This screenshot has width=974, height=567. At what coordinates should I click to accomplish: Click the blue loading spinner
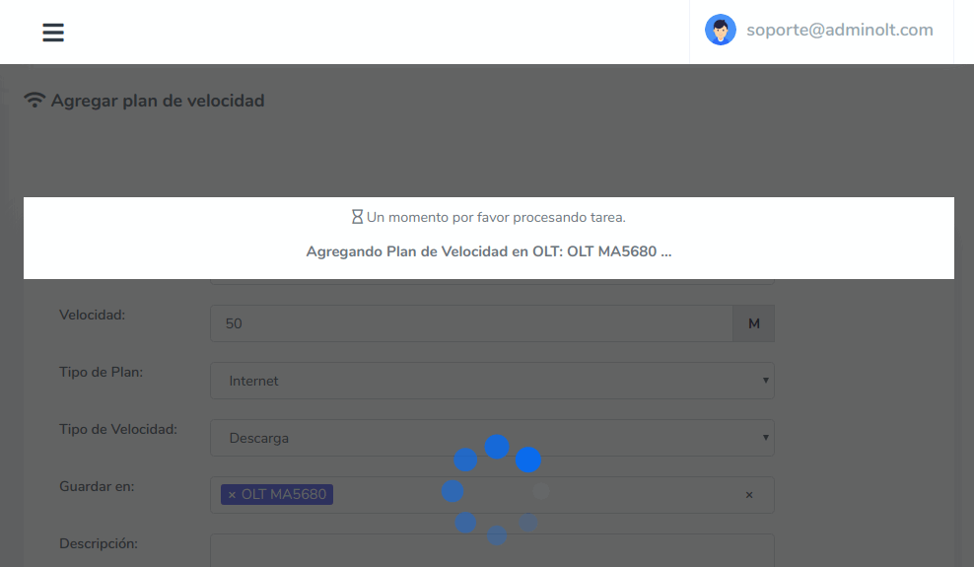click(x=496, y=490)
